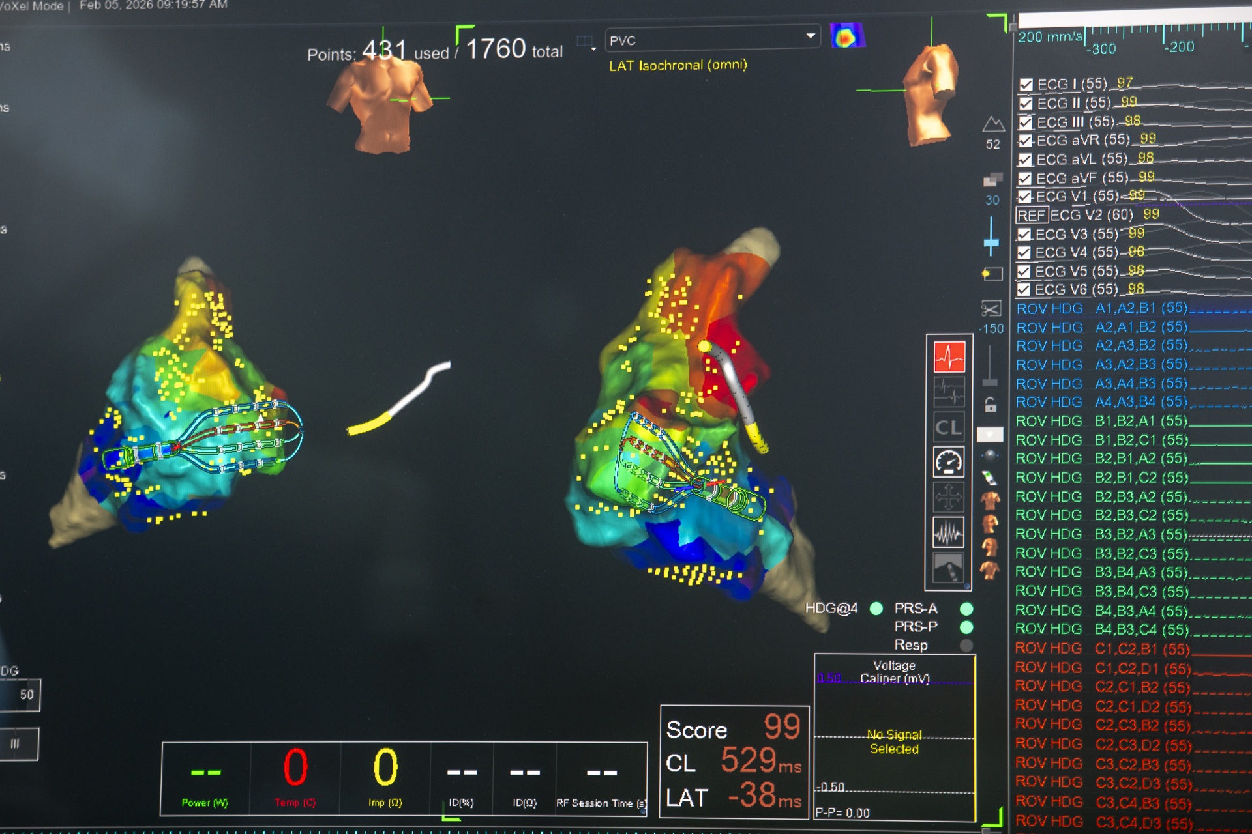Screen dimensions: 1252x834
Task: Open the PVC map dropdown
Action: pos(811,36)
